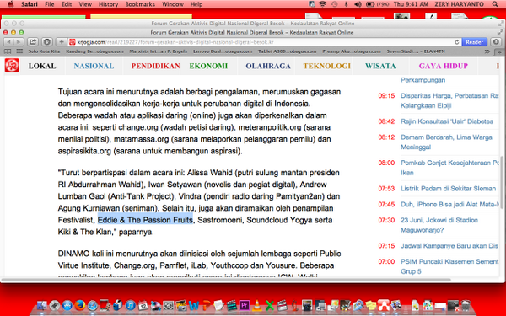Launch PowerPoint from the Dock
This screenshot has width=506, height=316.
pos(207,305)
